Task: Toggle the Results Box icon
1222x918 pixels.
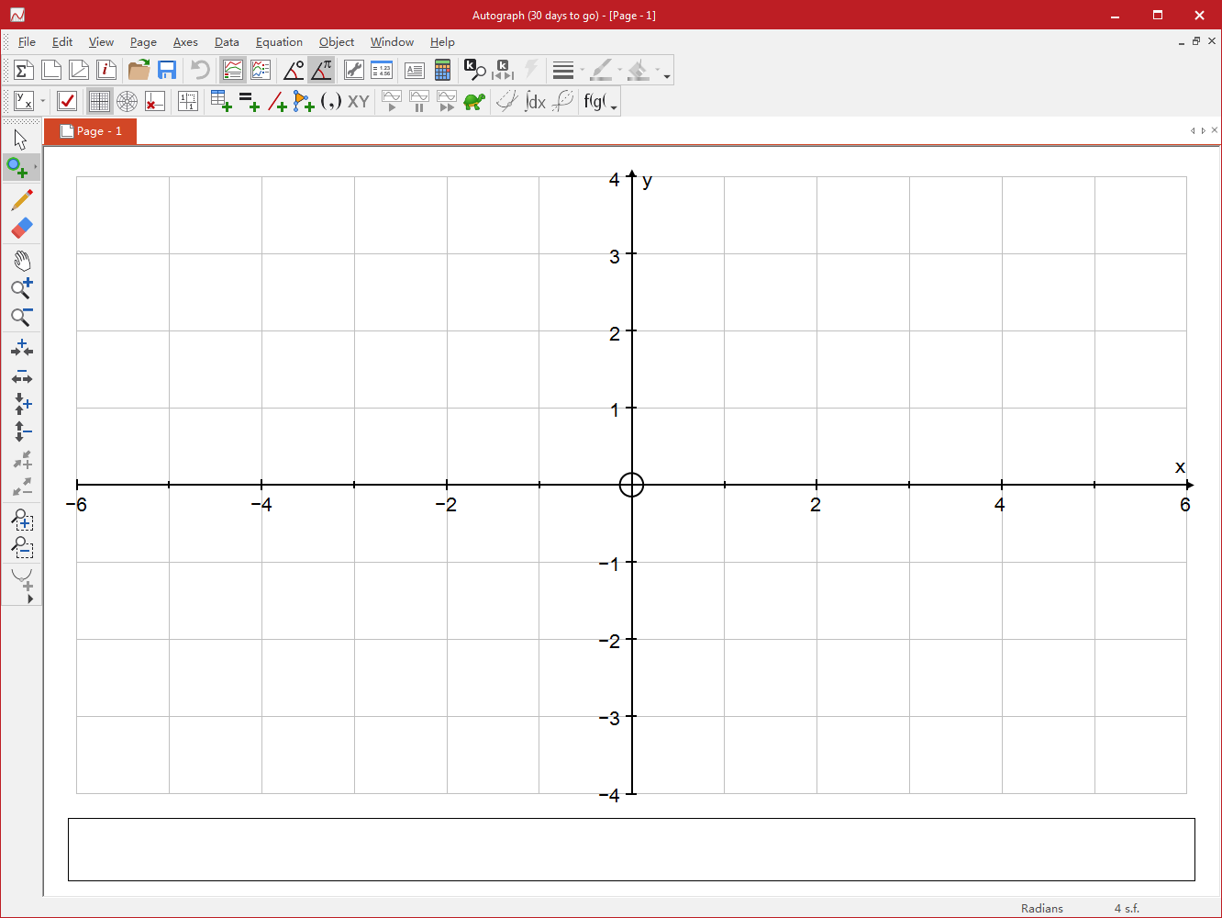Action: (382, 70)
